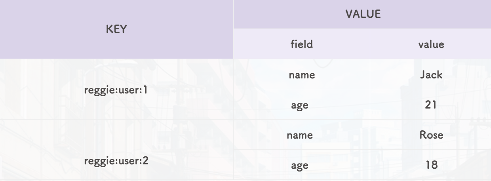Click the age field of reggie:user:2
The height and width of the screenshot is (181, 491).
(x=303, y=166)
